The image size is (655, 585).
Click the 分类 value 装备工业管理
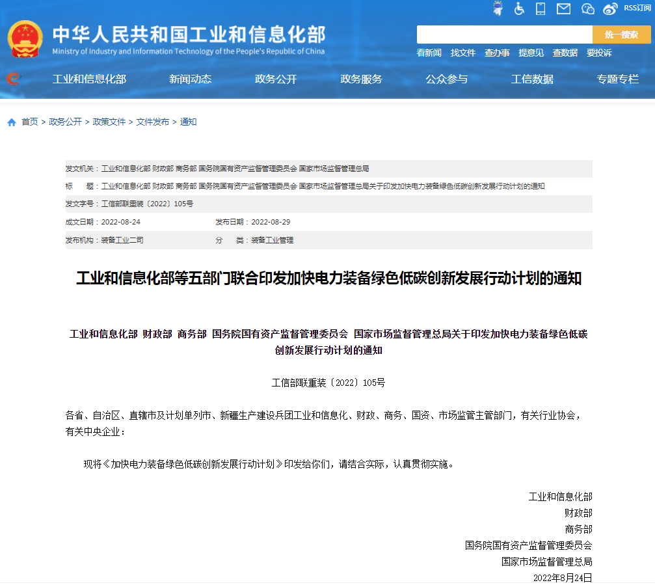pos(273,240)
